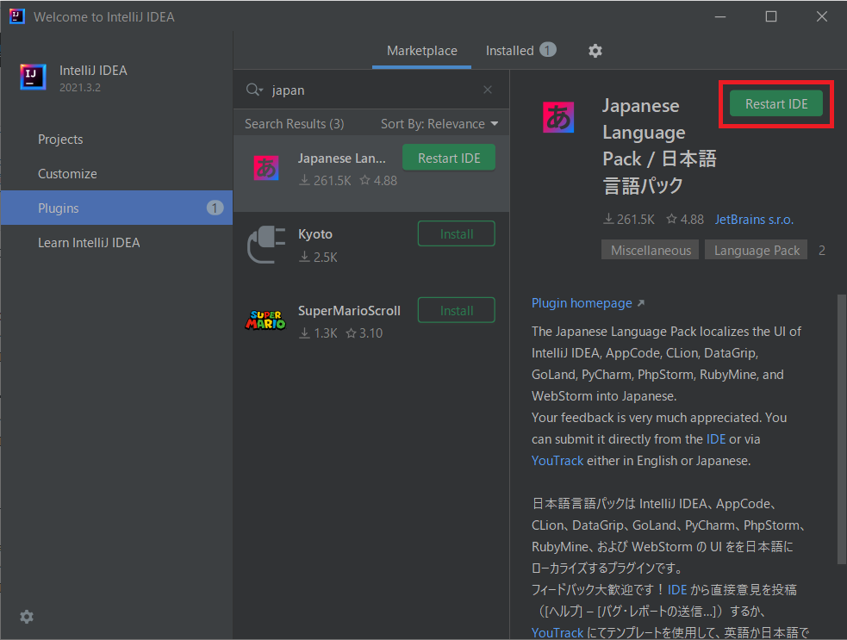Open the IDE link in English description
The image size is (847, 640).
tap(716, 439)
